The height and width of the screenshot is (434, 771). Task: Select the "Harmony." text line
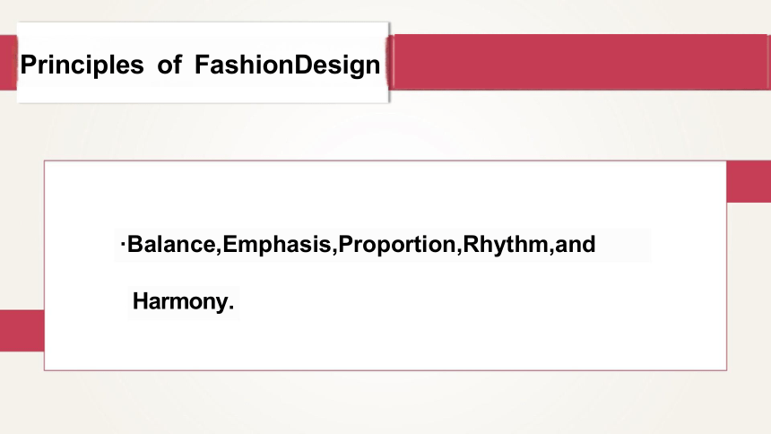click(183, 301)
